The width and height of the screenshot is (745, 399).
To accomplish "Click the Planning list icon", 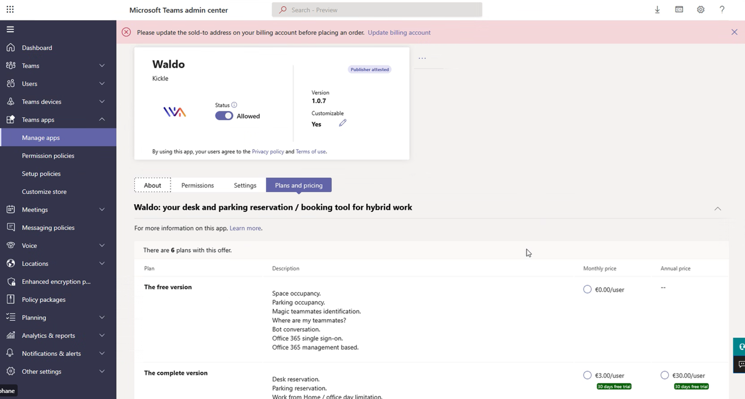I will click(10, 317).
